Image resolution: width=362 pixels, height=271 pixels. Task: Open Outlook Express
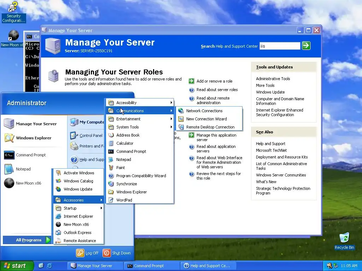click(x=78, y=233)
